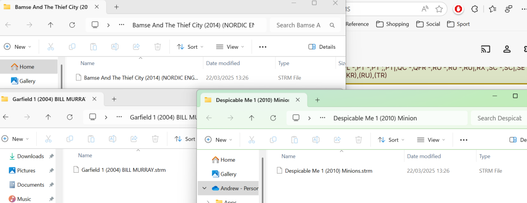Image resolution: width=527 pixels, height=203 pixels.
Task: Sort by Date modified column in Bamse window
Action: click(223, 63)
